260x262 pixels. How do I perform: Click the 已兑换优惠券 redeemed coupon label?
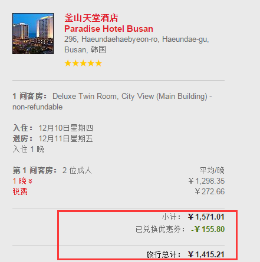[x=160, y=229]
